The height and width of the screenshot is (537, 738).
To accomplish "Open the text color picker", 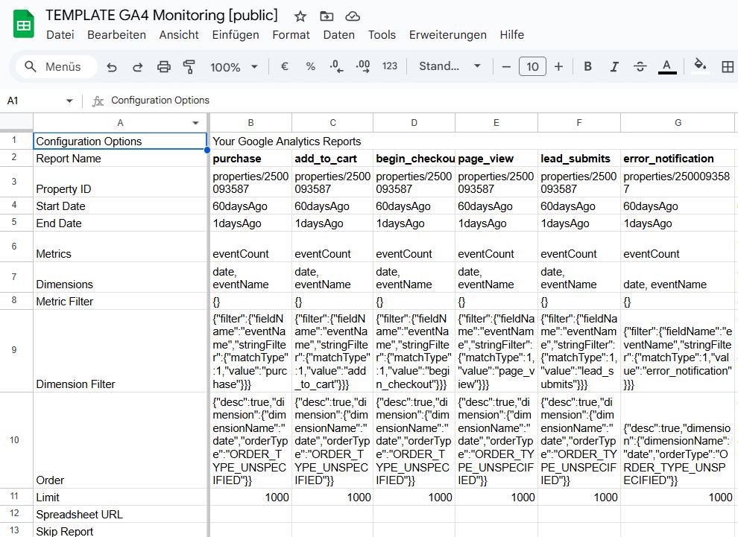I will (x=666, y=66).
